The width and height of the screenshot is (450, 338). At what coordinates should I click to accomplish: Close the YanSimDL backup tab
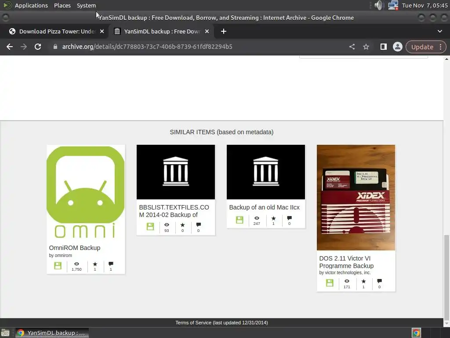coord(207,31)
